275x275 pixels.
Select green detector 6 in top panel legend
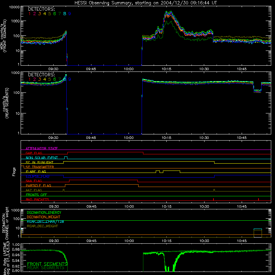click(55, 14)
